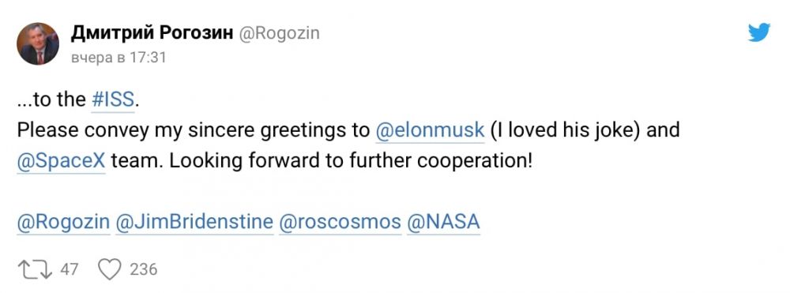Open the @JimBridenstine mention
The width and height of the screenshot is (790, 293).
coord(194,223)
